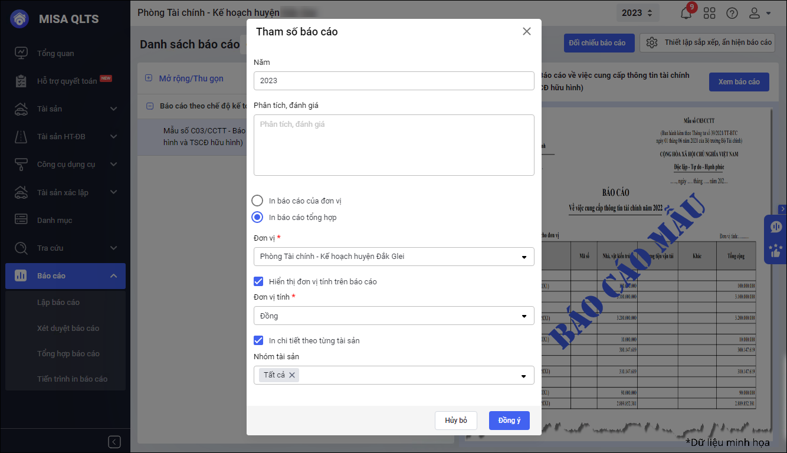Click the "Đồng ý" button
Image resolution: width=787 pixels, height=453 pixels.
tap(509, 421)
